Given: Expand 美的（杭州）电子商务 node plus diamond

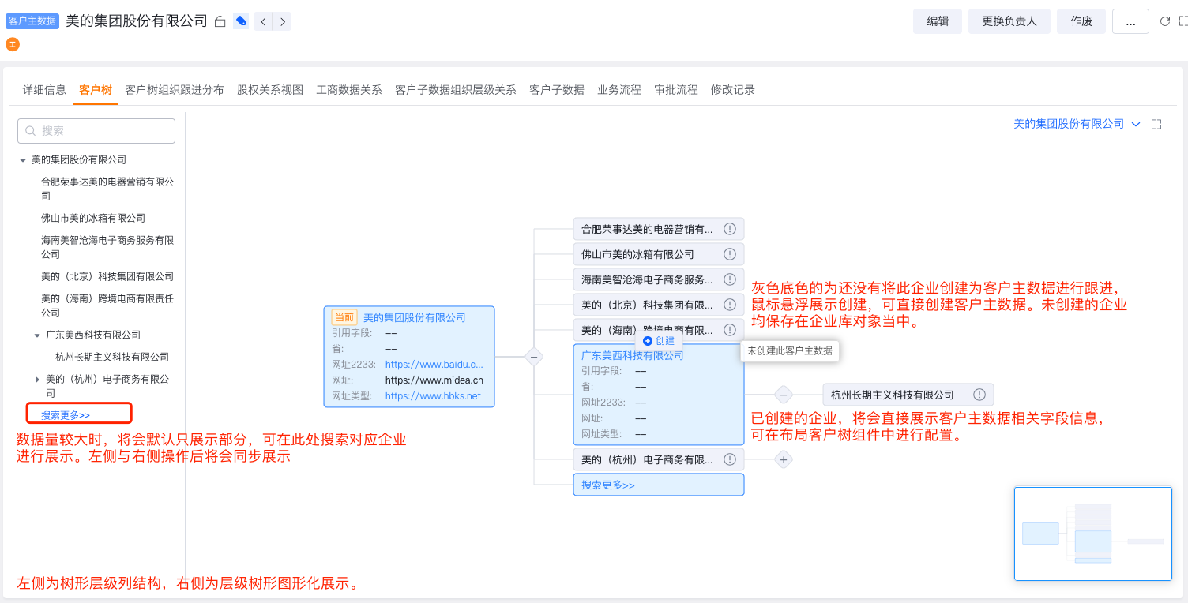Looking at the screenshot, I should 784,459.
